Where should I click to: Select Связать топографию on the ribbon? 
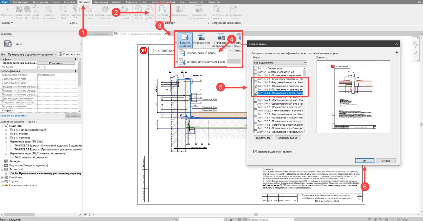pos(48,13)
